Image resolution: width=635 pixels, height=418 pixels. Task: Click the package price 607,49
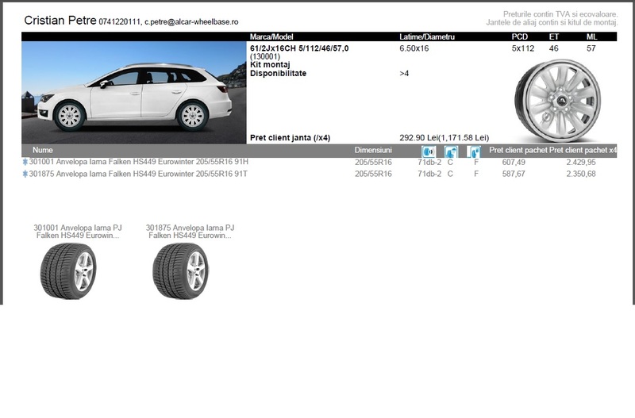[514, 163]
